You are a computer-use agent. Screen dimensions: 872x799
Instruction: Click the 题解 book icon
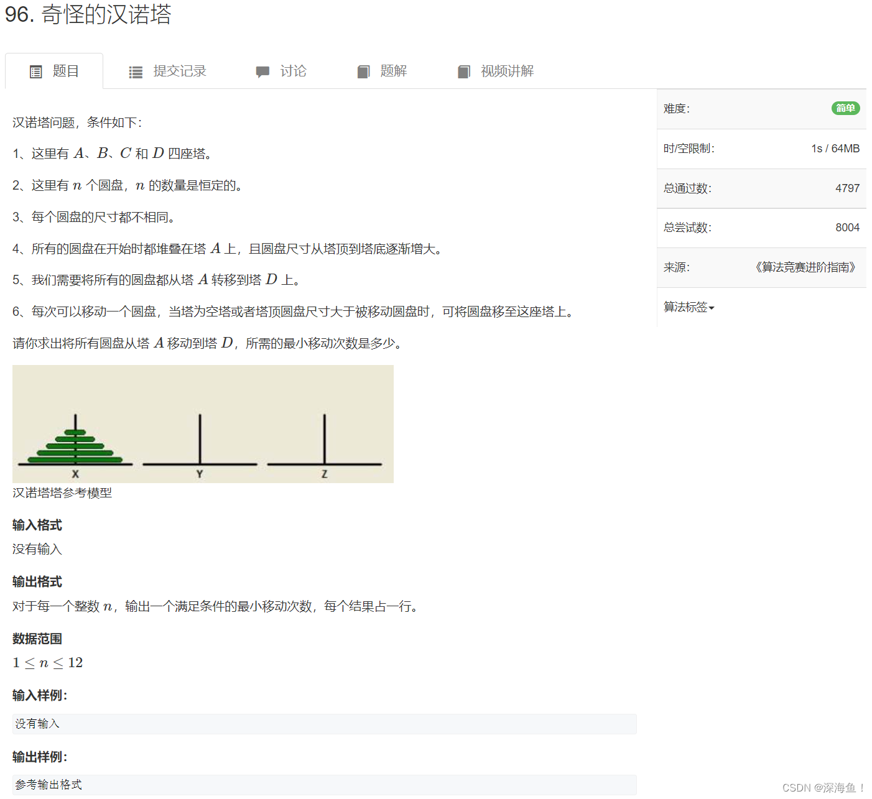(364, 72)
